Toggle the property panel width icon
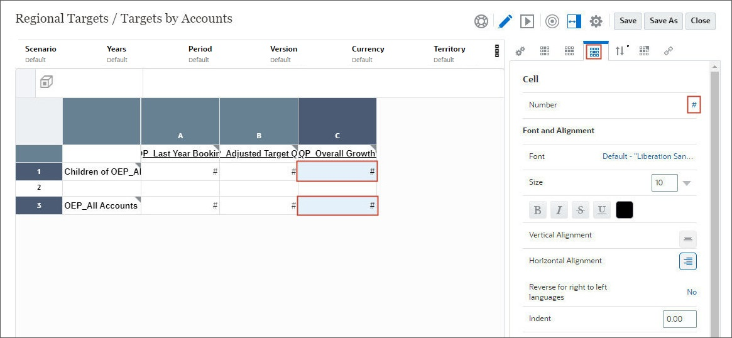 click(574, 21)
